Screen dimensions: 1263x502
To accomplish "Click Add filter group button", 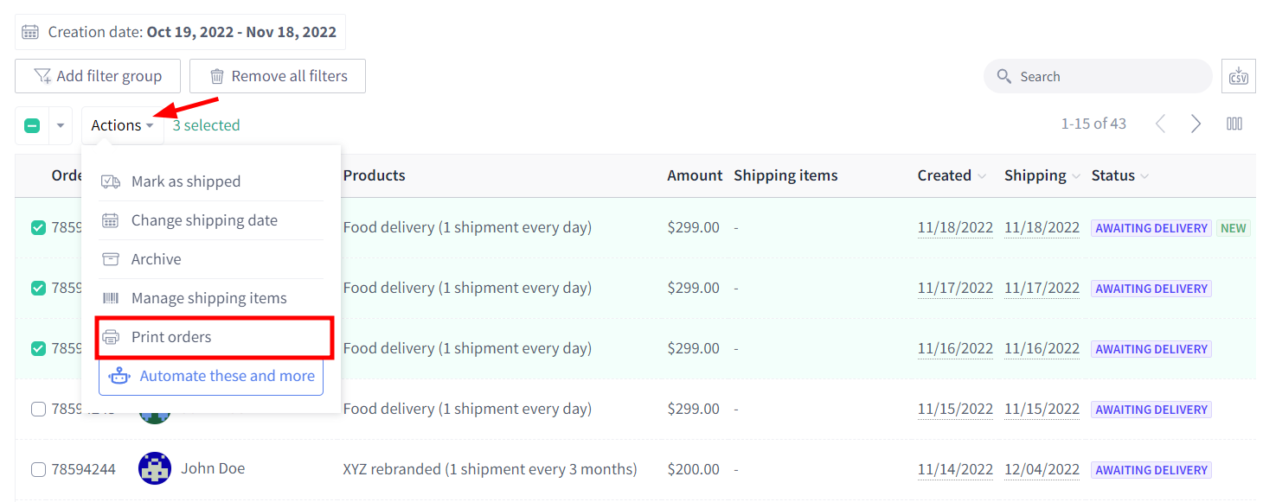I will [x=98, y=76].
